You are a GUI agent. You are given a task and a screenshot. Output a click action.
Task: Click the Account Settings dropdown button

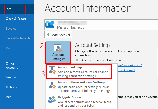58,53
